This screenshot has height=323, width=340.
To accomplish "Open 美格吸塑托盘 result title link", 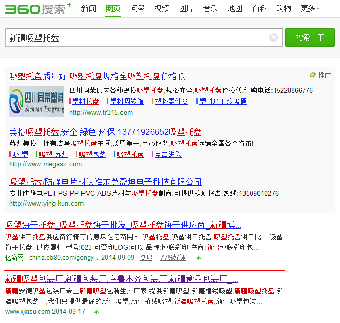I will click(x=105, y=131).
